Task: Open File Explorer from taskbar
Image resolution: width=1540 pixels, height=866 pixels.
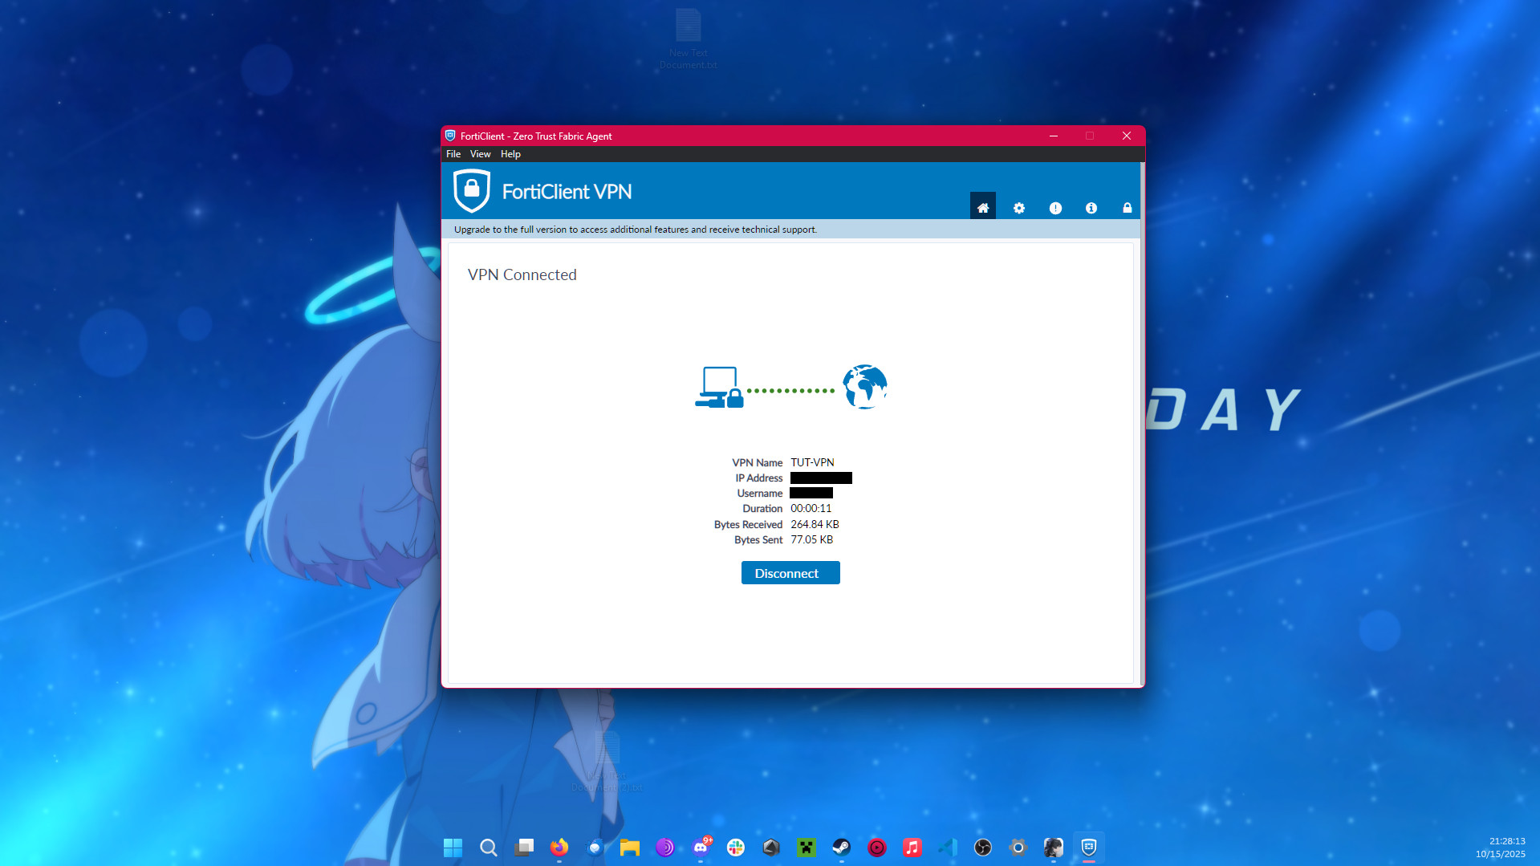Action: pyautogui.click(x=630, y=848)
